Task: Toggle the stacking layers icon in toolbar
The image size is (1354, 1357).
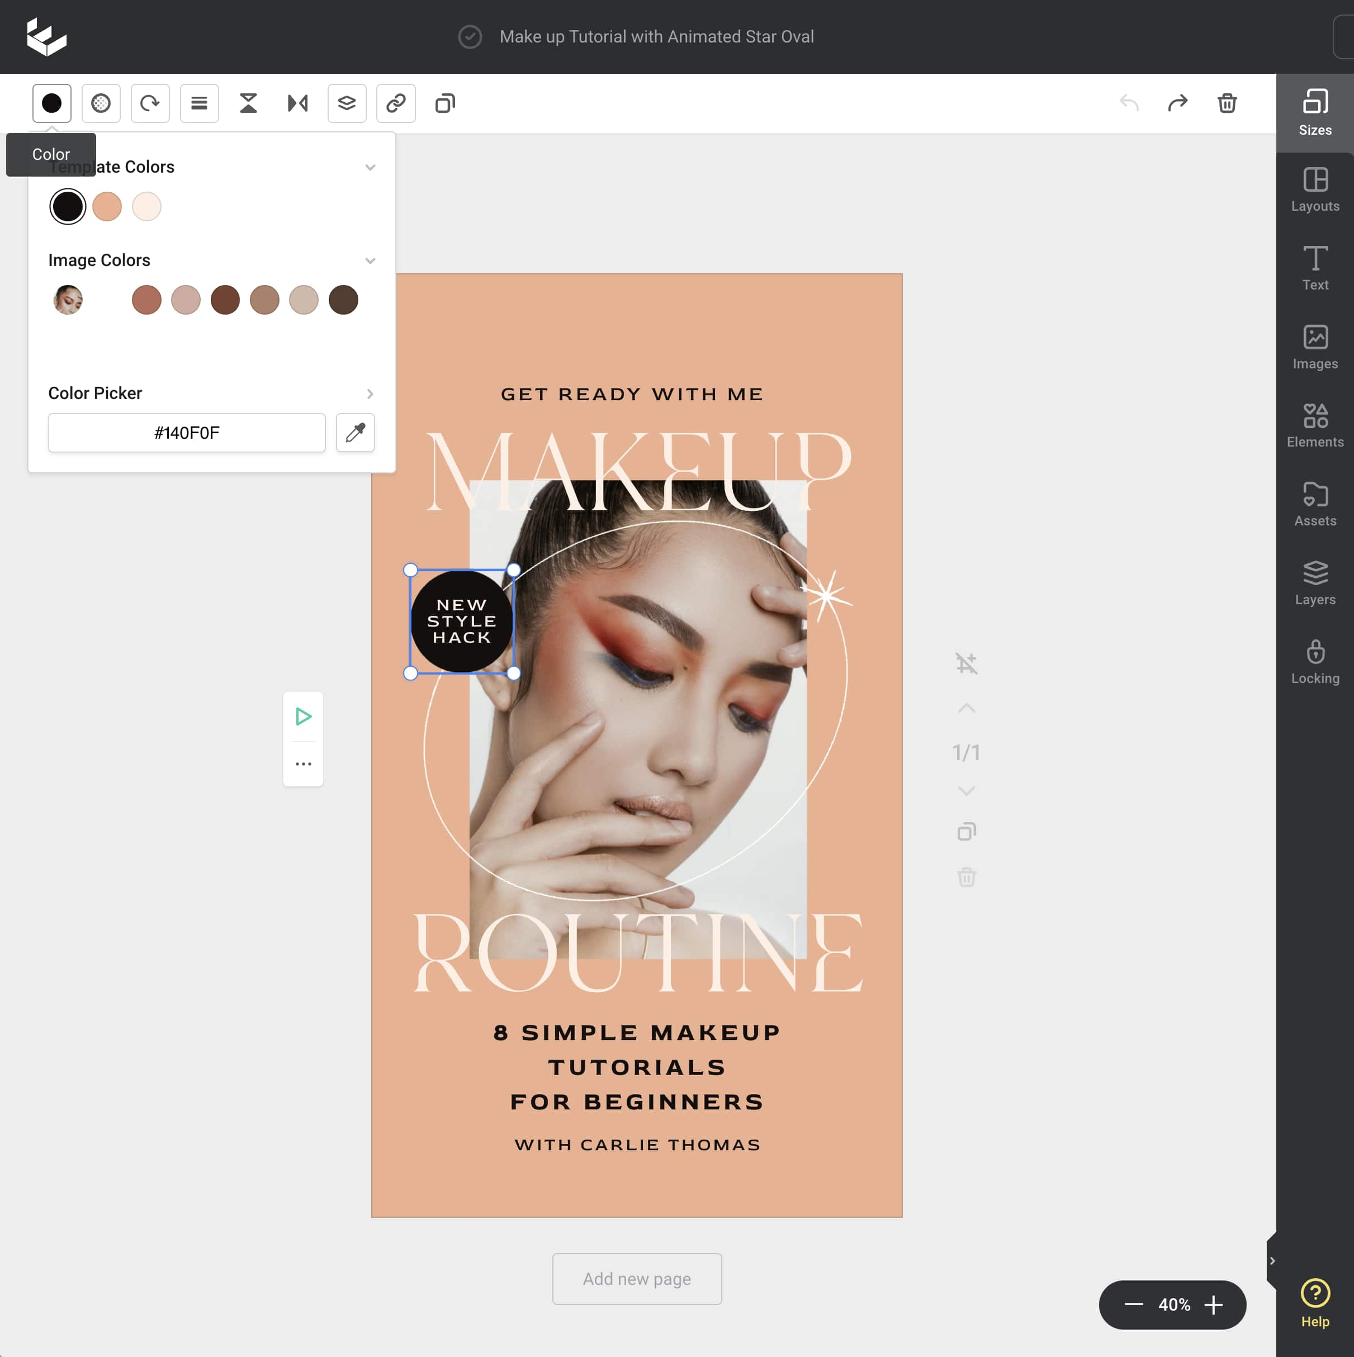Action: [346, 103]
